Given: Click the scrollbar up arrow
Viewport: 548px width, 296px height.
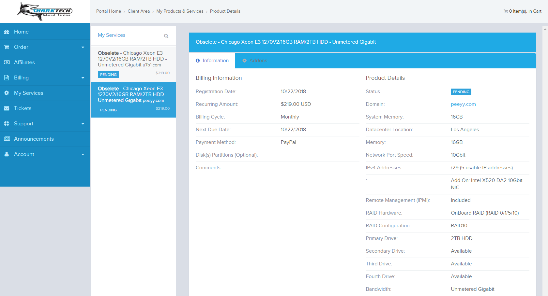Looking at the screenshot, I should click(x=545, y=29).
